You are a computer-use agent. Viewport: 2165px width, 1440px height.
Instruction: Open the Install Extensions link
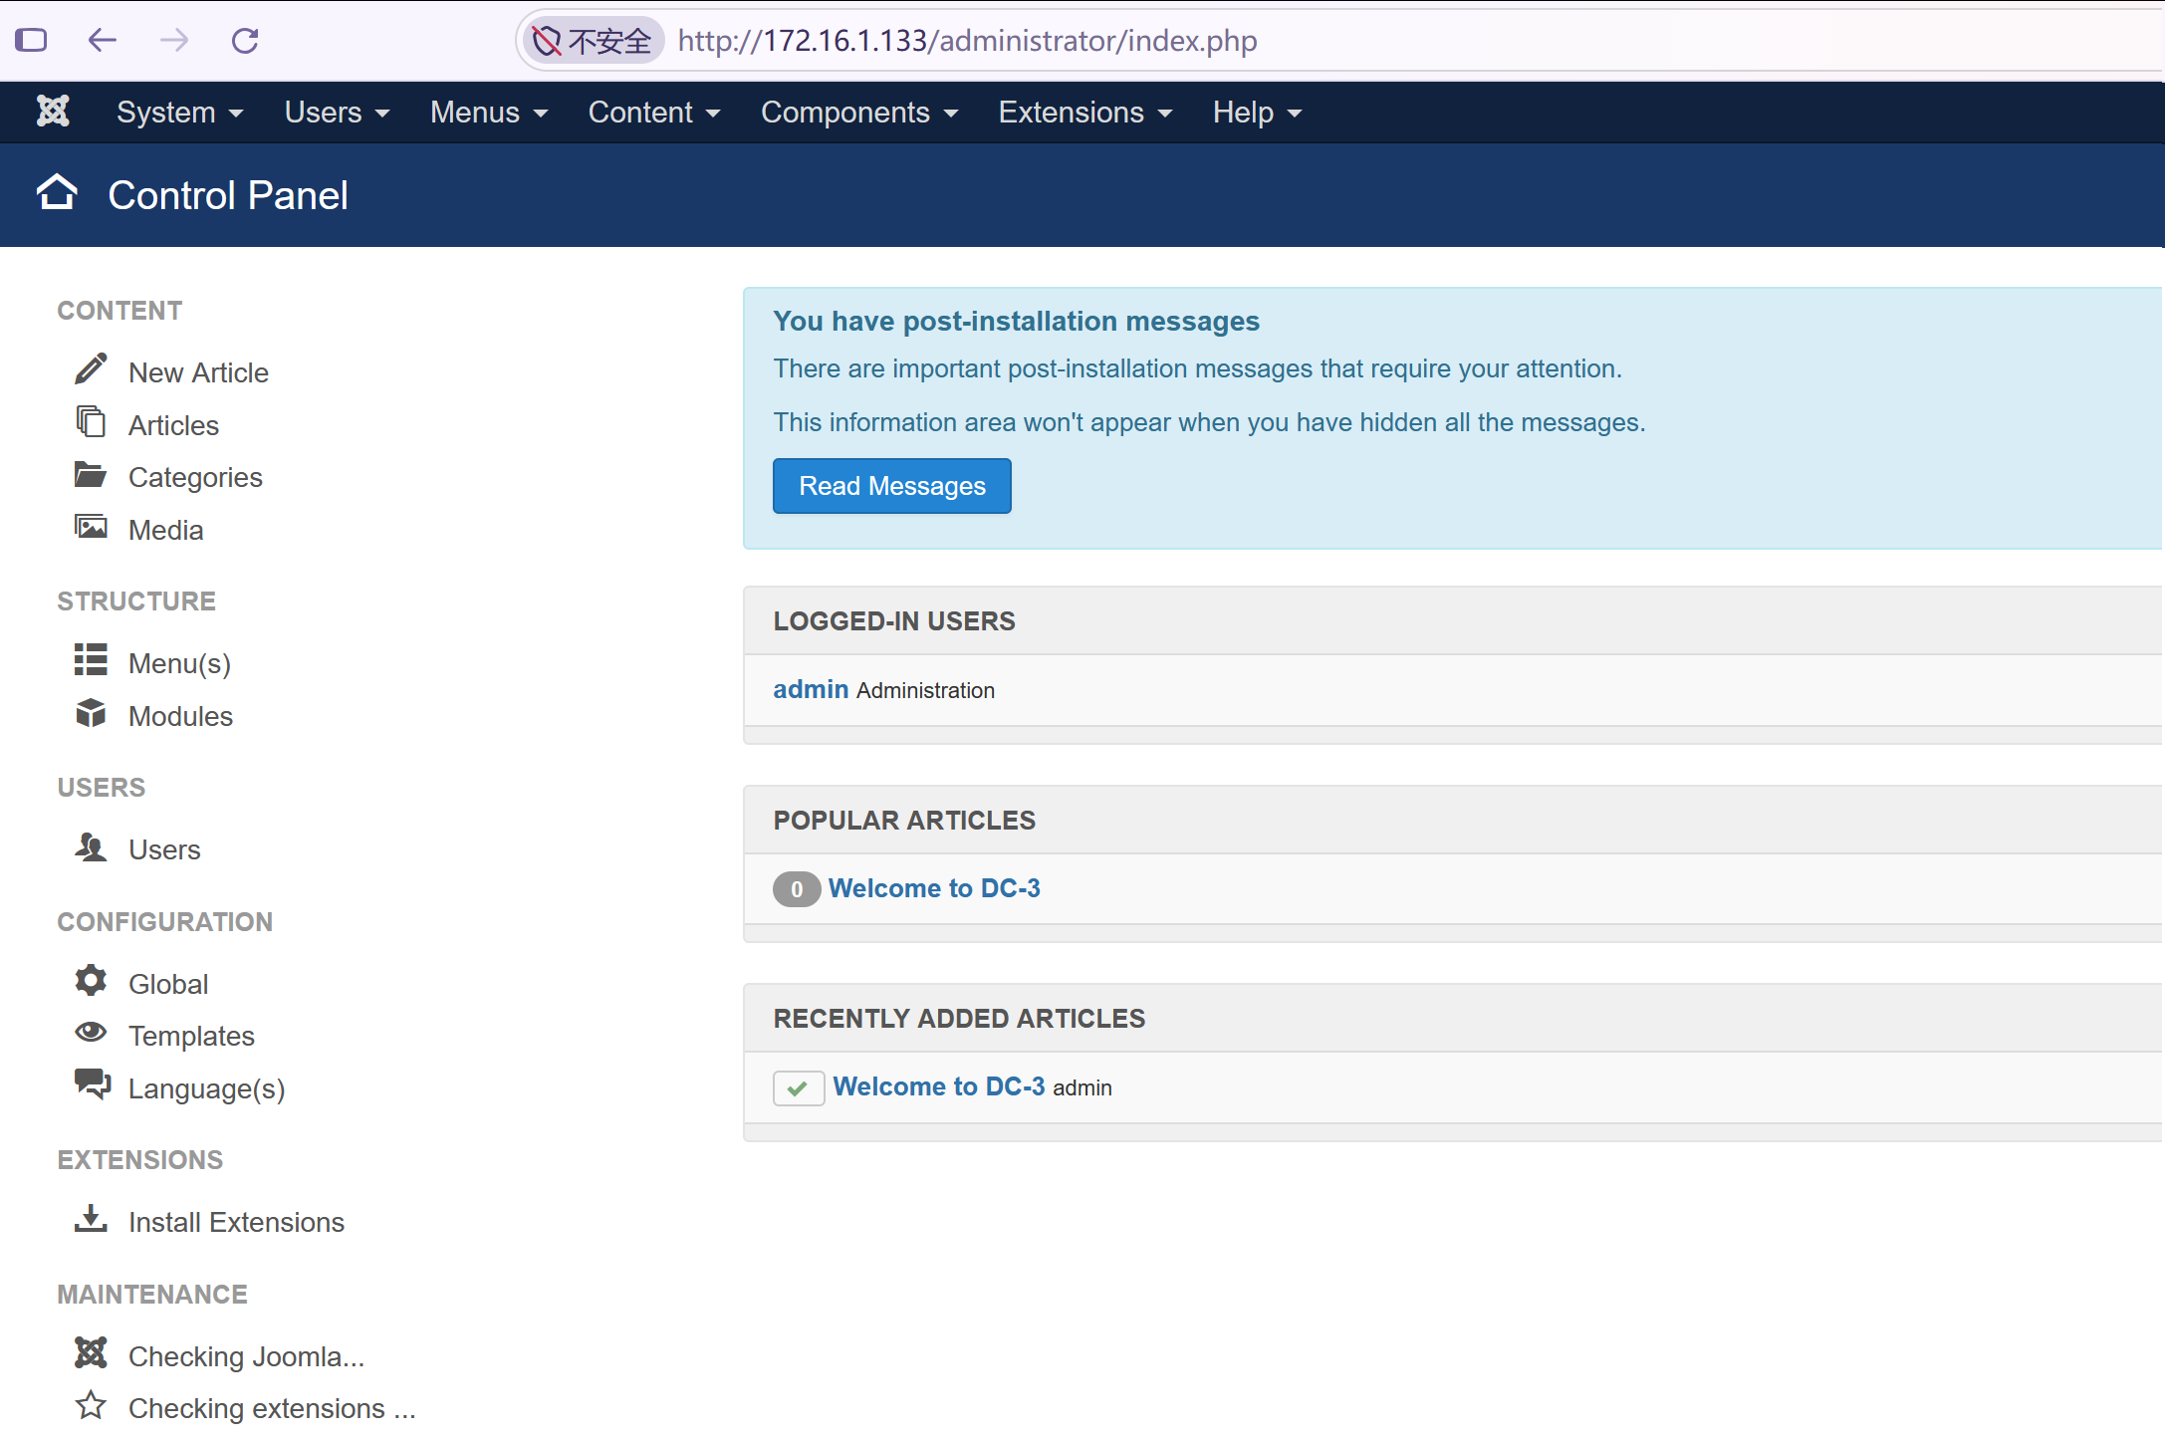point(236,1222)
